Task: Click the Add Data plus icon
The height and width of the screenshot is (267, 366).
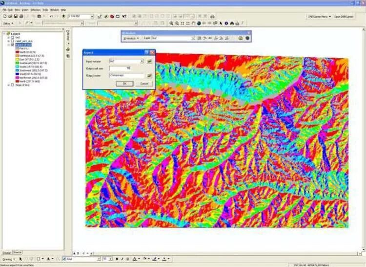Action: (63, 16)
